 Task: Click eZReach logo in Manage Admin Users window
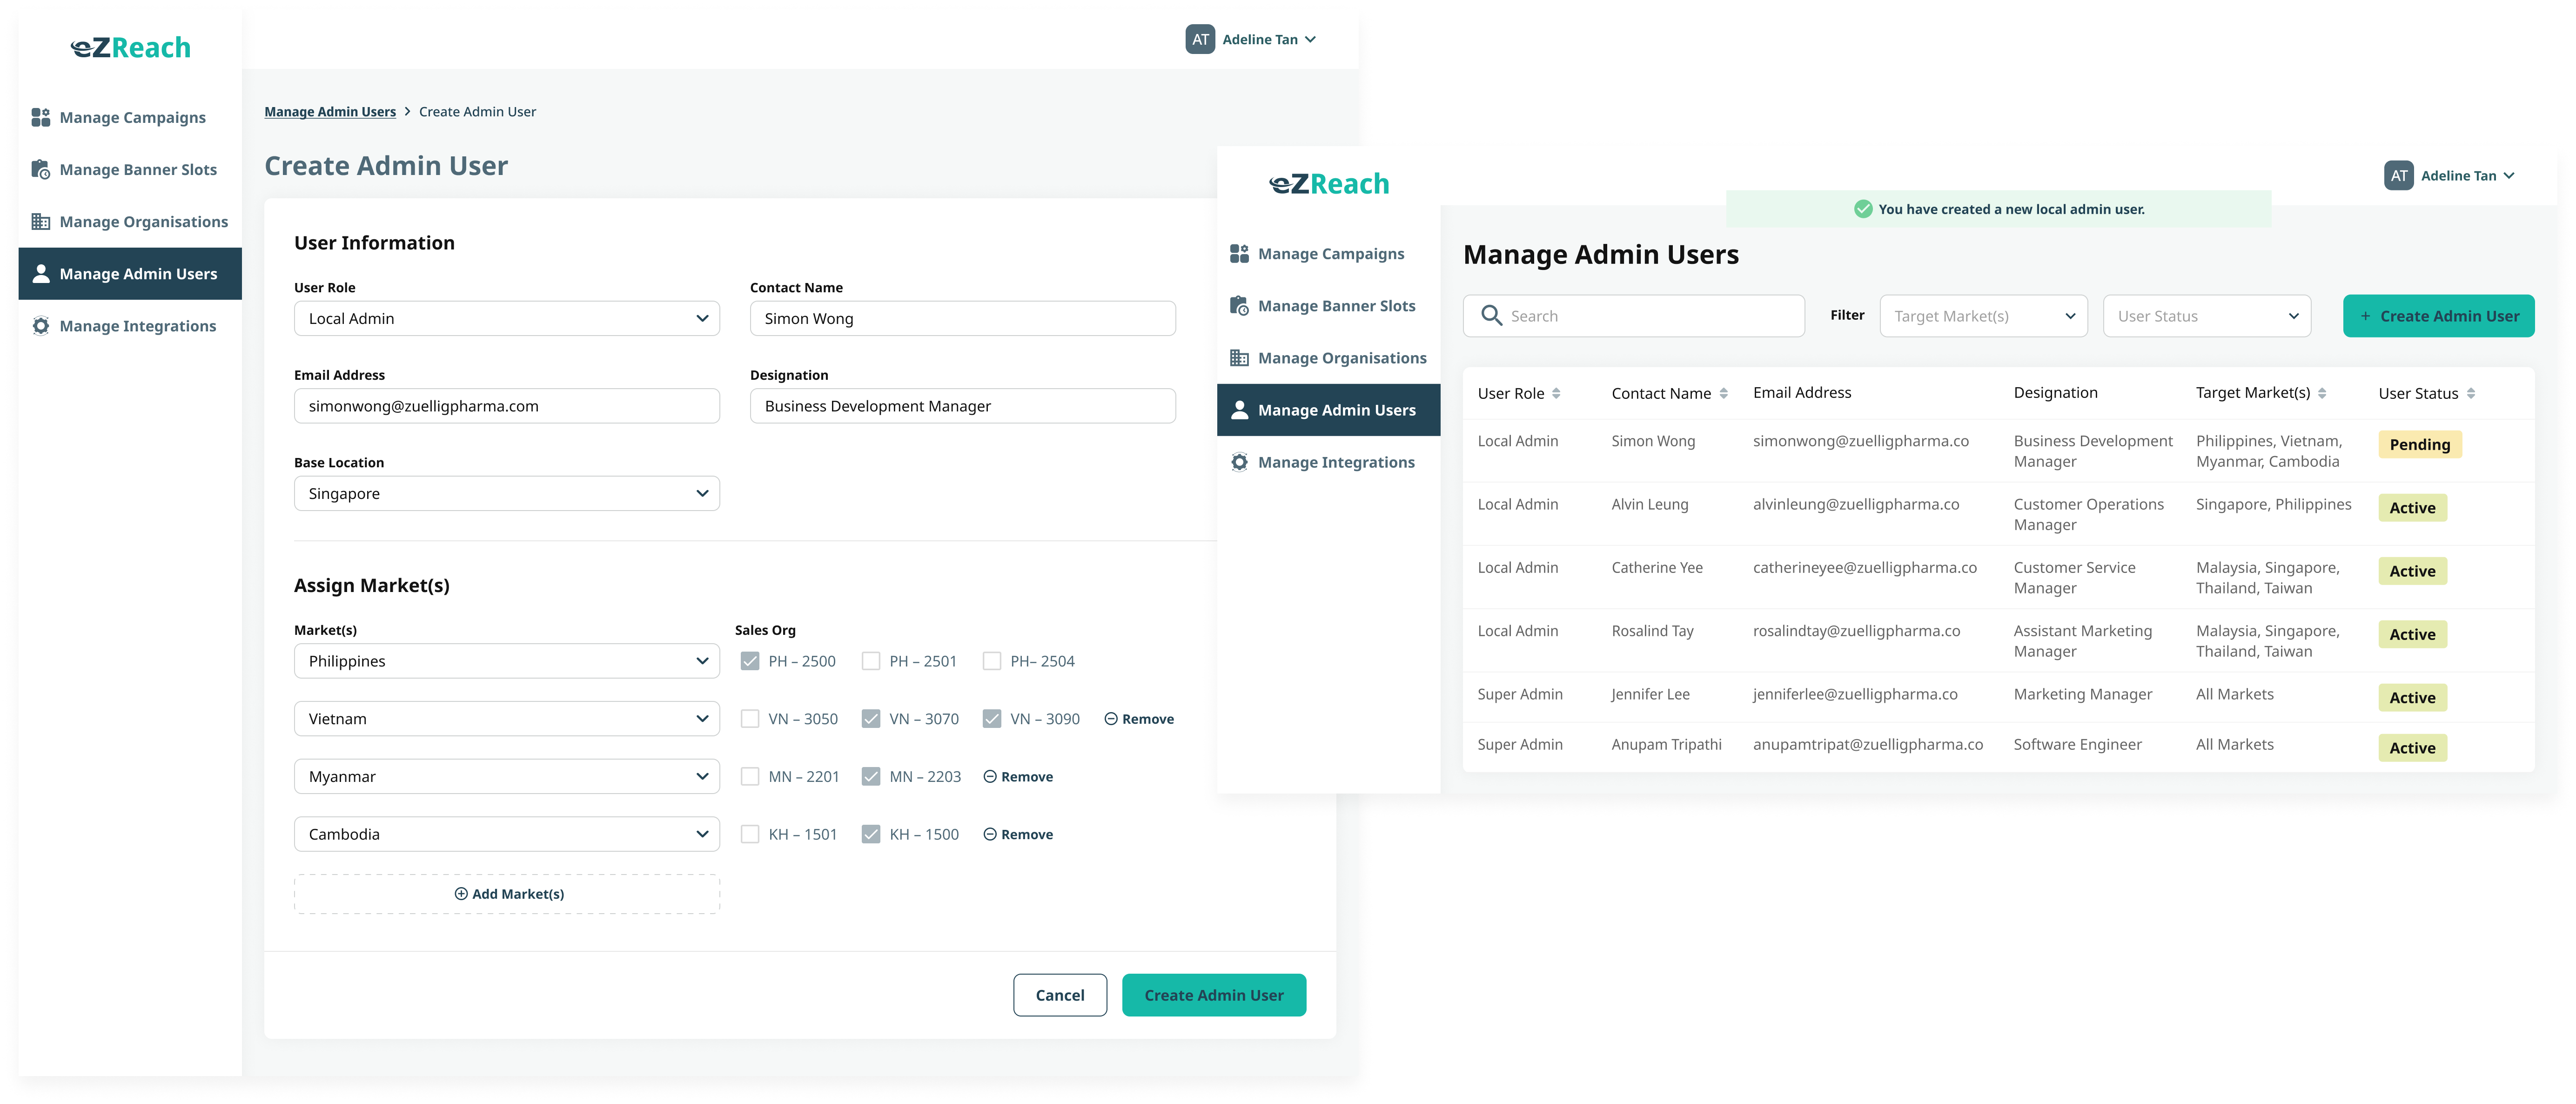click(1329, 183)
